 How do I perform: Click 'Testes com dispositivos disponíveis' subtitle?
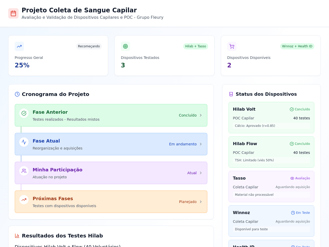coord(65,206)
